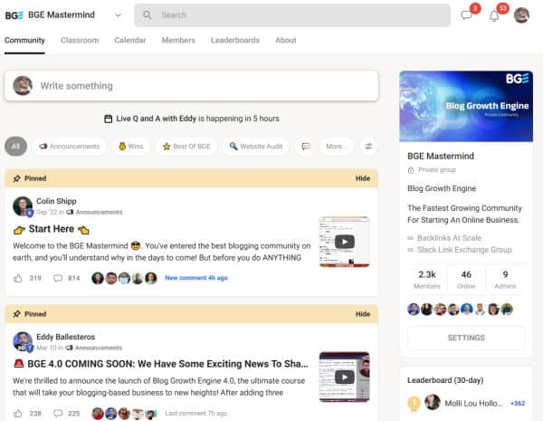
Task: Toggle the All posts filter
Action: click(x=15, y=147)
